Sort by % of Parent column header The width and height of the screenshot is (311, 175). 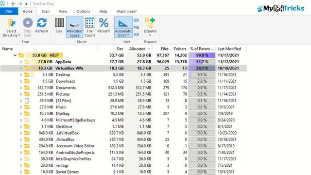click(x=202, y=49)
